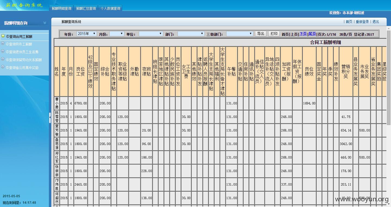Select the name cell 邝伟胜
Image resolution: width=391 pixels, height=207 pixels.
[x=57, y=184]
